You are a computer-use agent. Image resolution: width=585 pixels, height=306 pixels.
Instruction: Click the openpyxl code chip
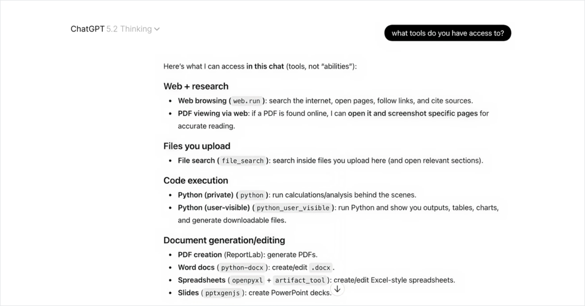pos(246,280)
